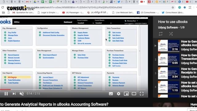Open Sales Order link
Viewport: 197px width, 111px height.
coord(82,55)
